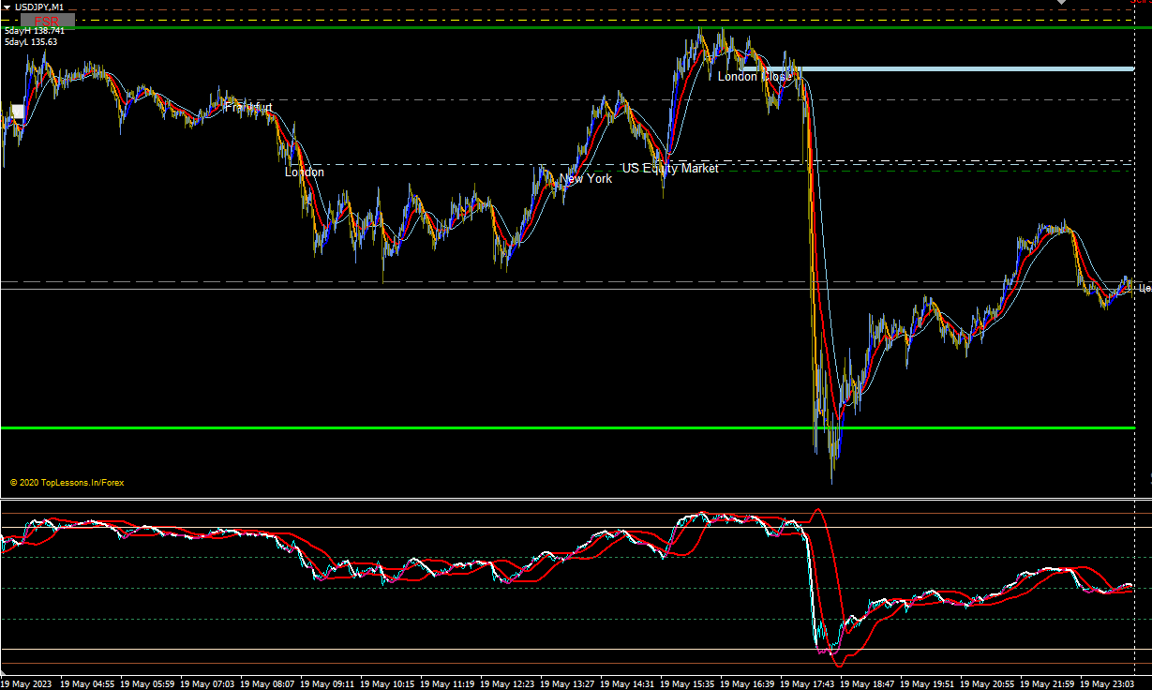Screen dimensions: 1152x690
Task: Select the Frankfurt session label
Action: tap(248, 108)
